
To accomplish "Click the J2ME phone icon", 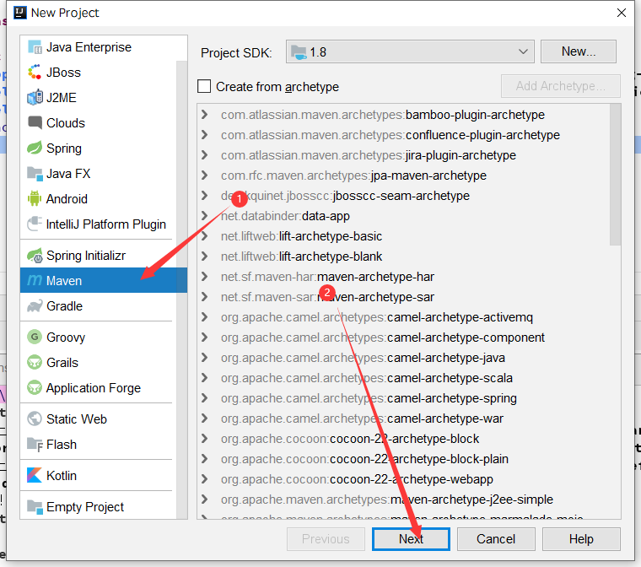I will point(35,98).
